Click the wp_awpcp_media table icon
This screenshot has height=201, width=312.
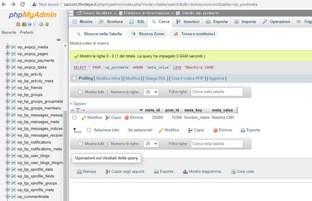click(x=13, y=47)
